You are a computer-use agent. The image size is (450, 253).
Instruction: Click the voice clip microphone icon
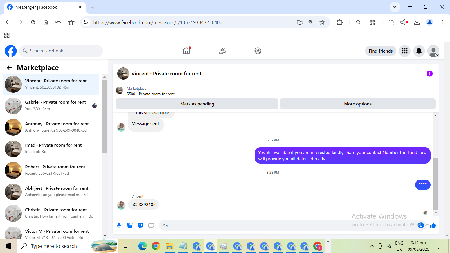coord(119,225)
